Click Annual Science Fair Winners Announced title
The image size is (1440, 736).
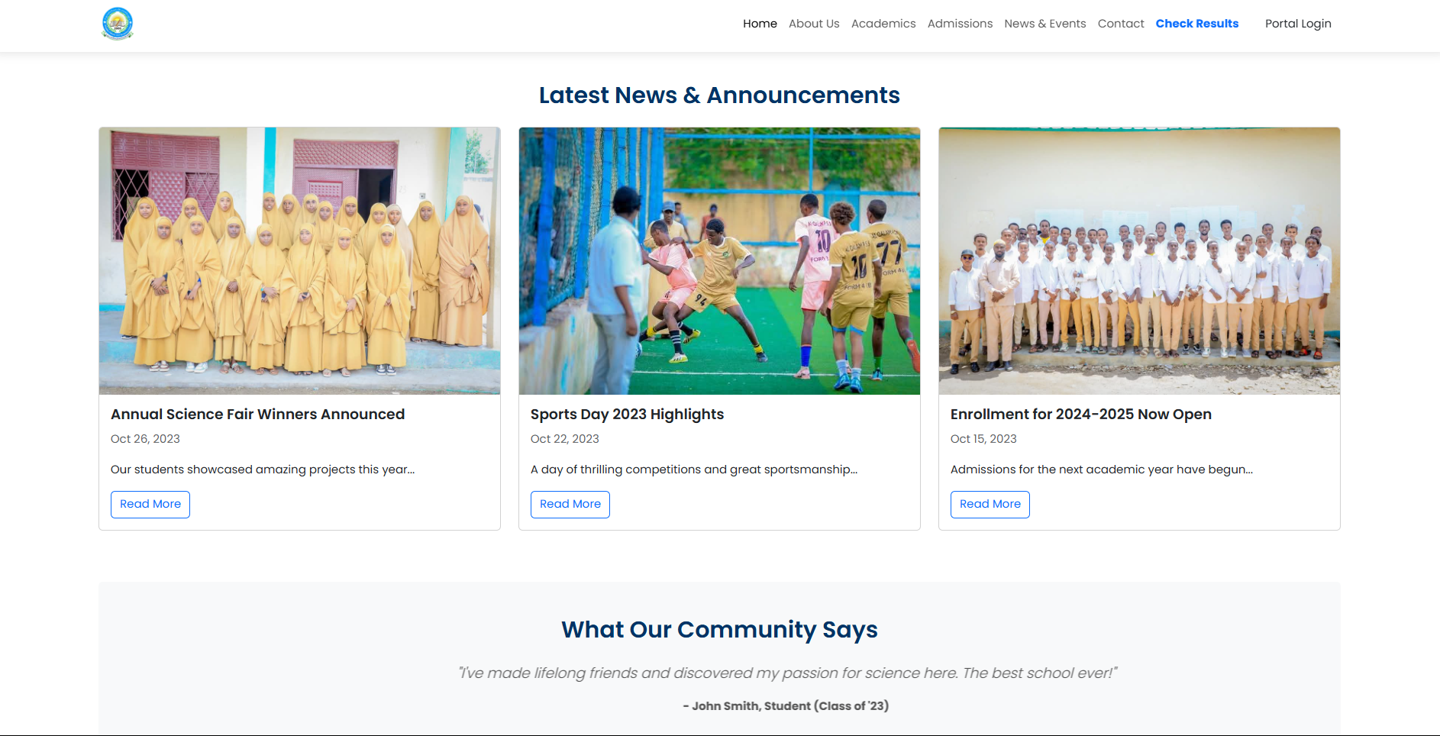coord(257,414)
